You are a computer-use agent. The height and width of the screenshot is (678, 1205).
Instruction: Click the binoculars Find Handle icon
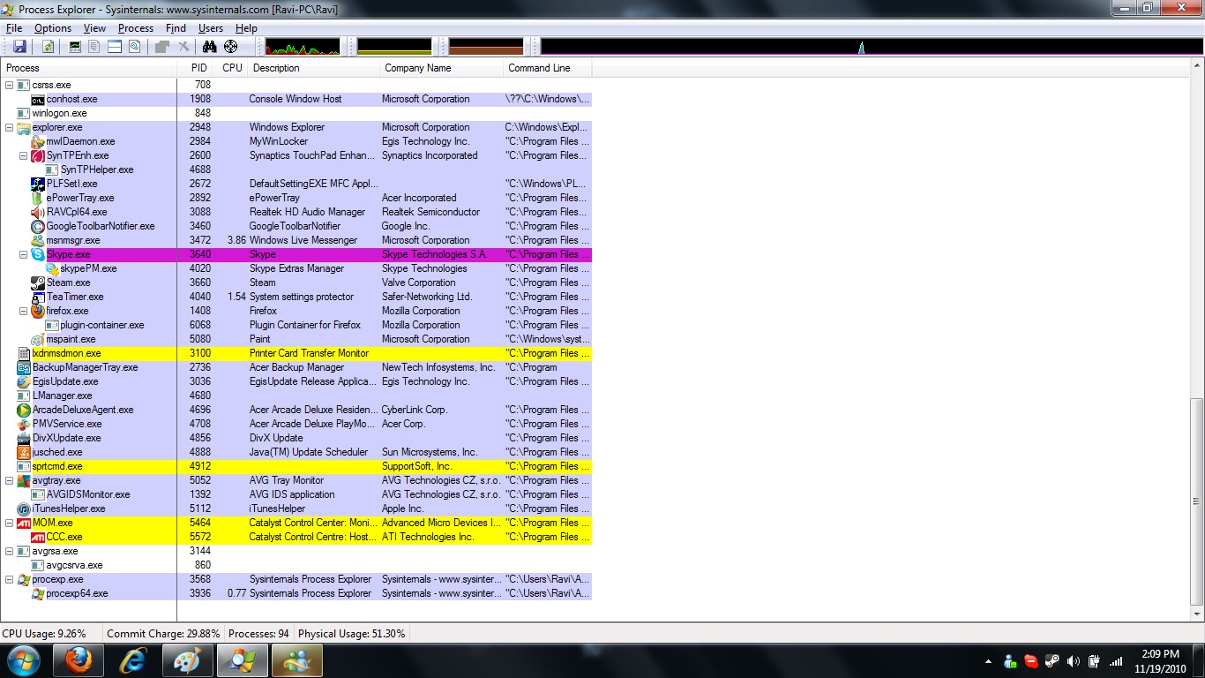click(x=212, y=47)
